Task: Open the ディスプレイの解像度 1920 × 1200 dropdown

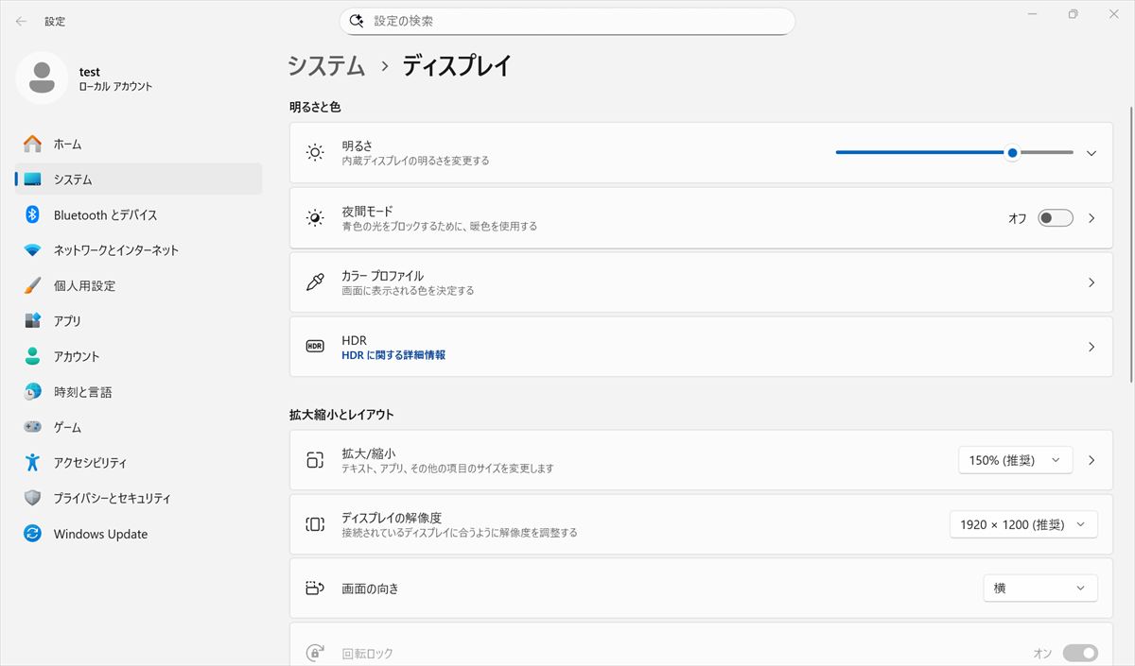Action: (1022, 524)
